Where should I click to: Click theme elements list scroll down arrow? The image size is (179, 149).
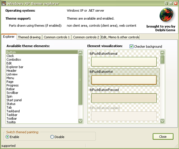pyautogui.click(x=80, y=121)
